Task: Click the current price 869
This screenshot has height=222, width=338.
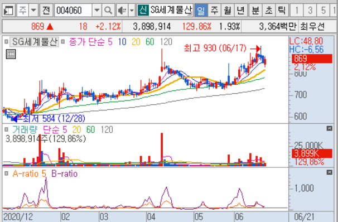Action: click(37, 27)
